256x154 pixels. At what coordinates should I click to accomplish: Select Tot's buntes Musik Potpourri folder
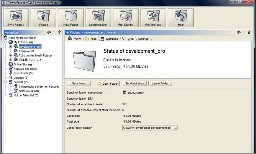pos(37,56)
